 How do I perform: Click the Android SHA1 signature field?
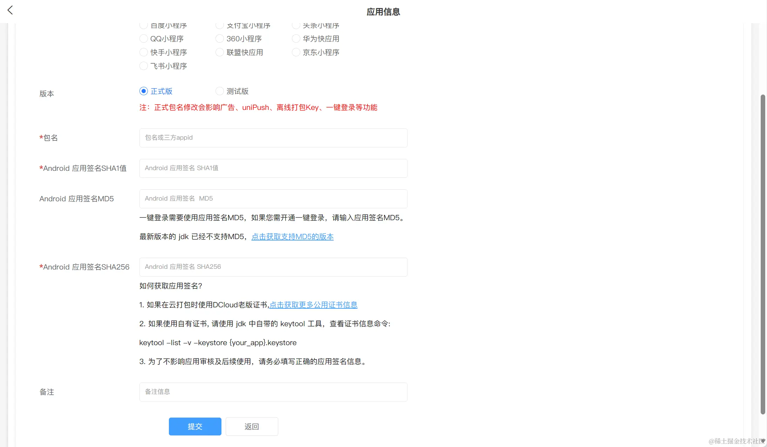273,168
